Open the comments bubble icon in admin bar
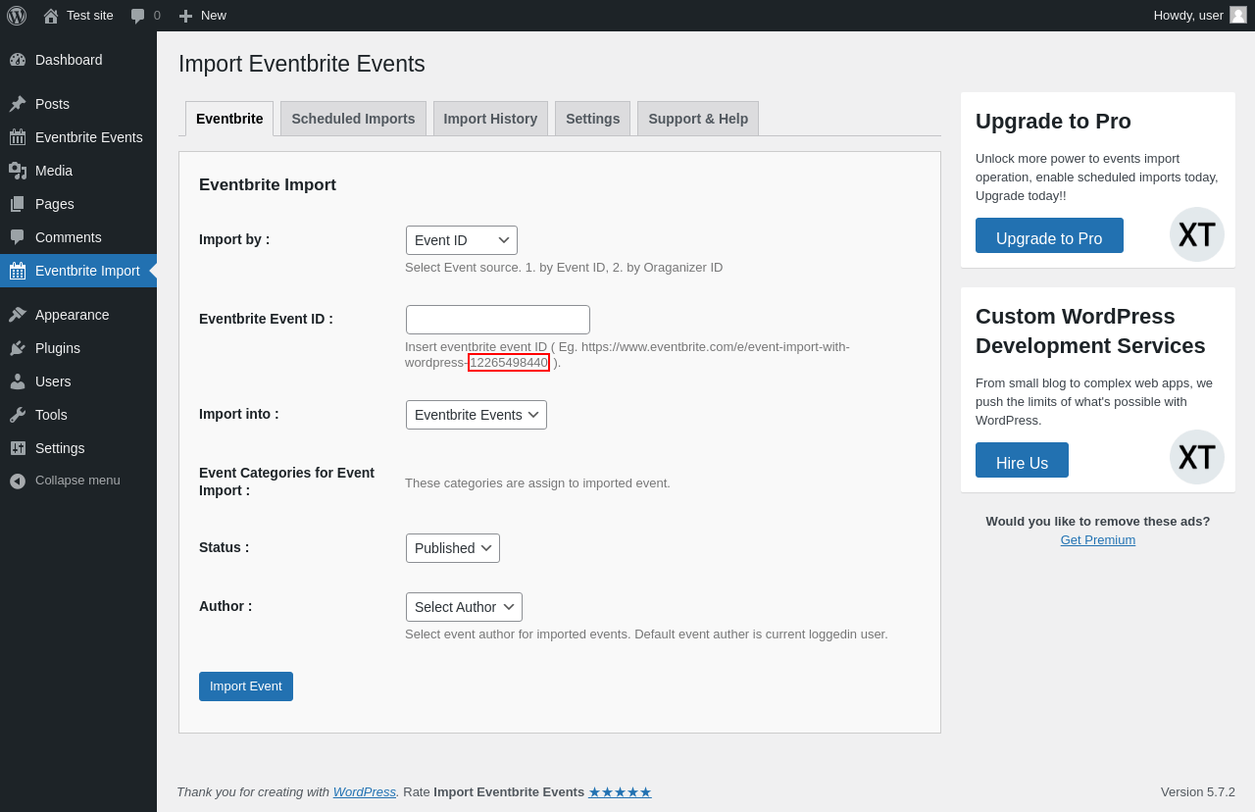The height and width of the screenshot is (812, 1255). pos(138,16)
